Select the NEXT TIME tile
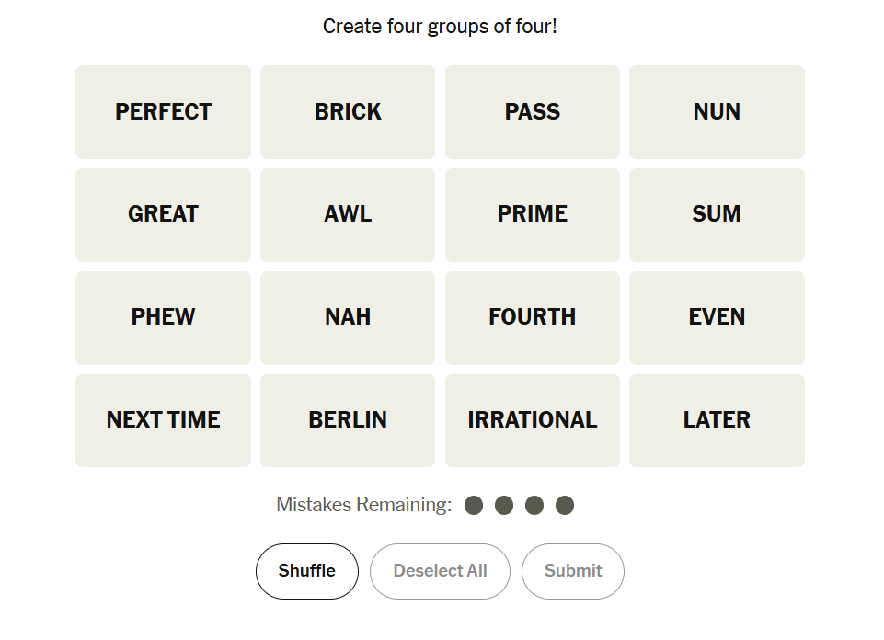 pyautogui.click(x=163, y=420)
